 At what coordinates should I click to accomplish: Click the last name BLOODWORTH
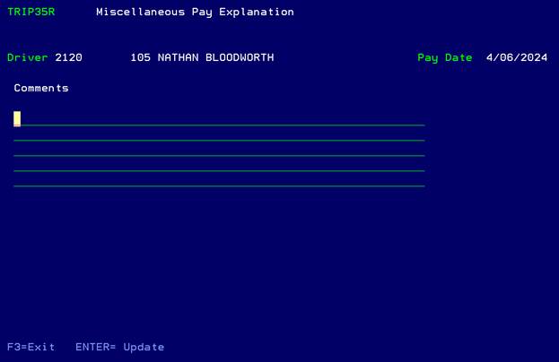point(240,57)
